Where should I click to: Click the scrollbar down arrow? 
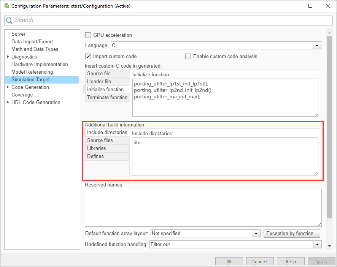[x=329, y=246]
